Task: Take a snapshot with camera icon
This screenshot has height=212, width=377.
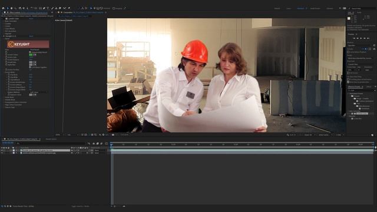Action: click(113, 135)
